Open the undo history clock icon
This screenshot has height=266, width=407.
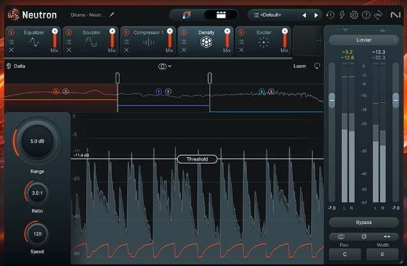[330, 15]
